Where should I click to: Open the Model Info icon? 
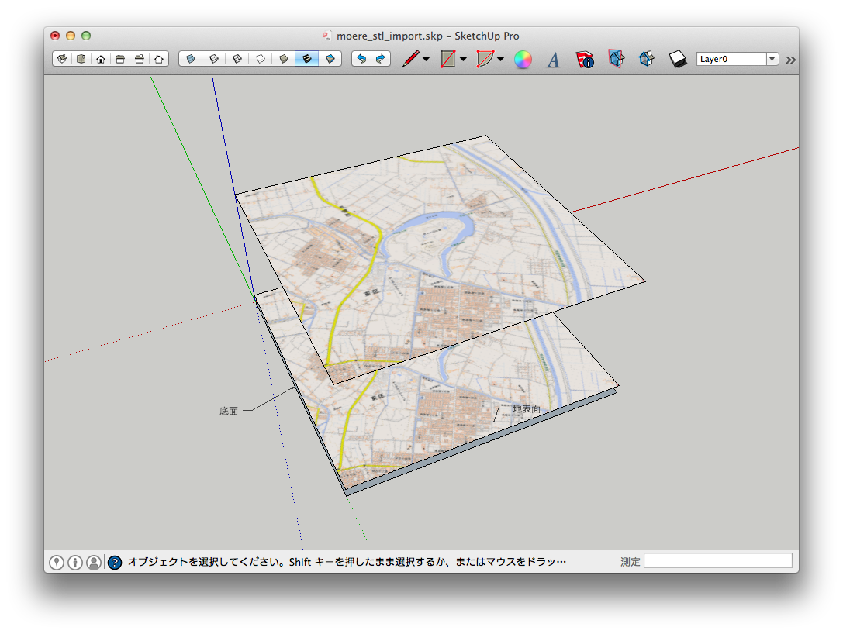[x=584, y=60]
